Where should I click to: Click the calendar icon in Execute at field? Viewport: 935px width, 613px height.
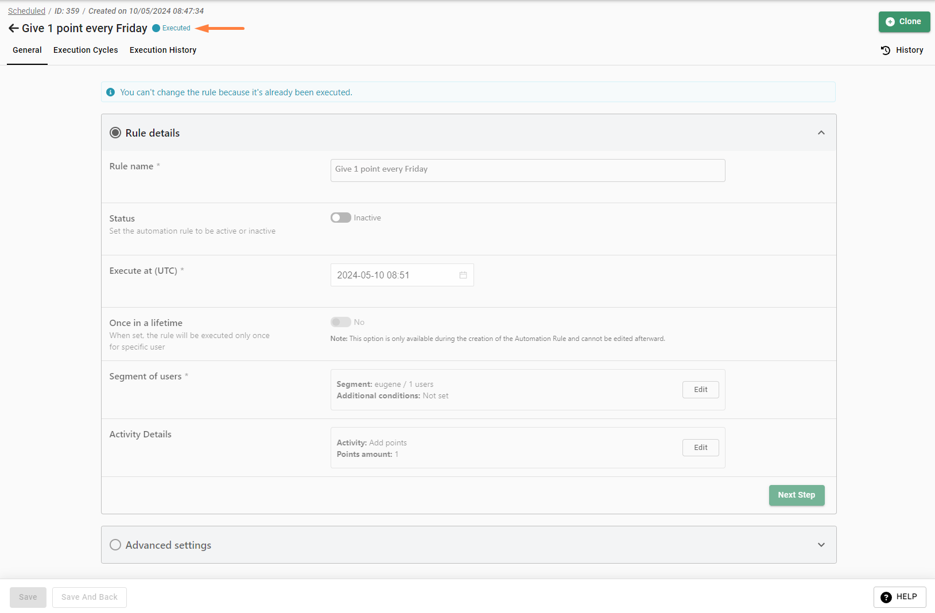coord(463,275)
